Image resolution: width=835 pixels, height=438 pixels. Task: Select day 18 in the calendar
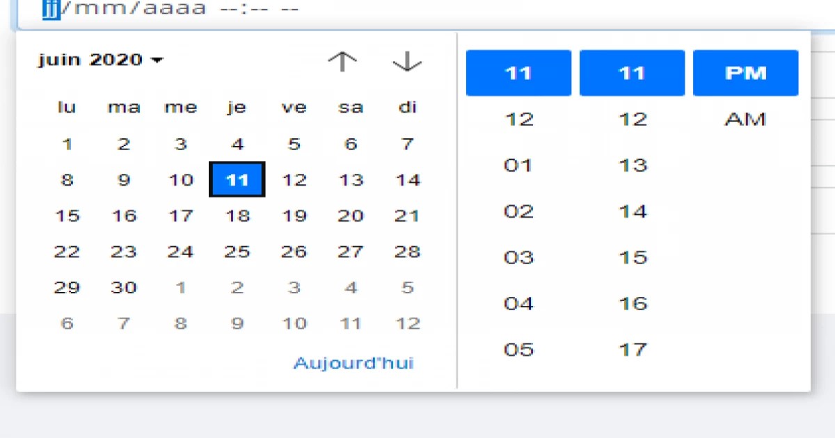pos(237,216)
